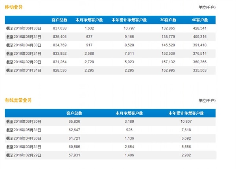Select the value 835,406
This screenshot has height=169, width=236.
tap(60, 37)
